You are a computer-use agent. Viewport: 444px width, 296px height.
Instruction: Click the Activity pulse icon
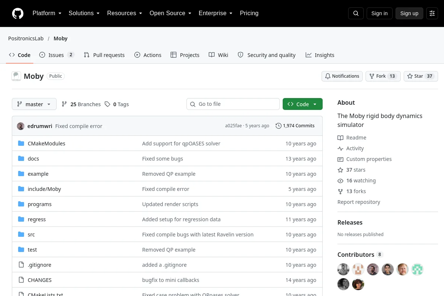(x=340, y=148)
